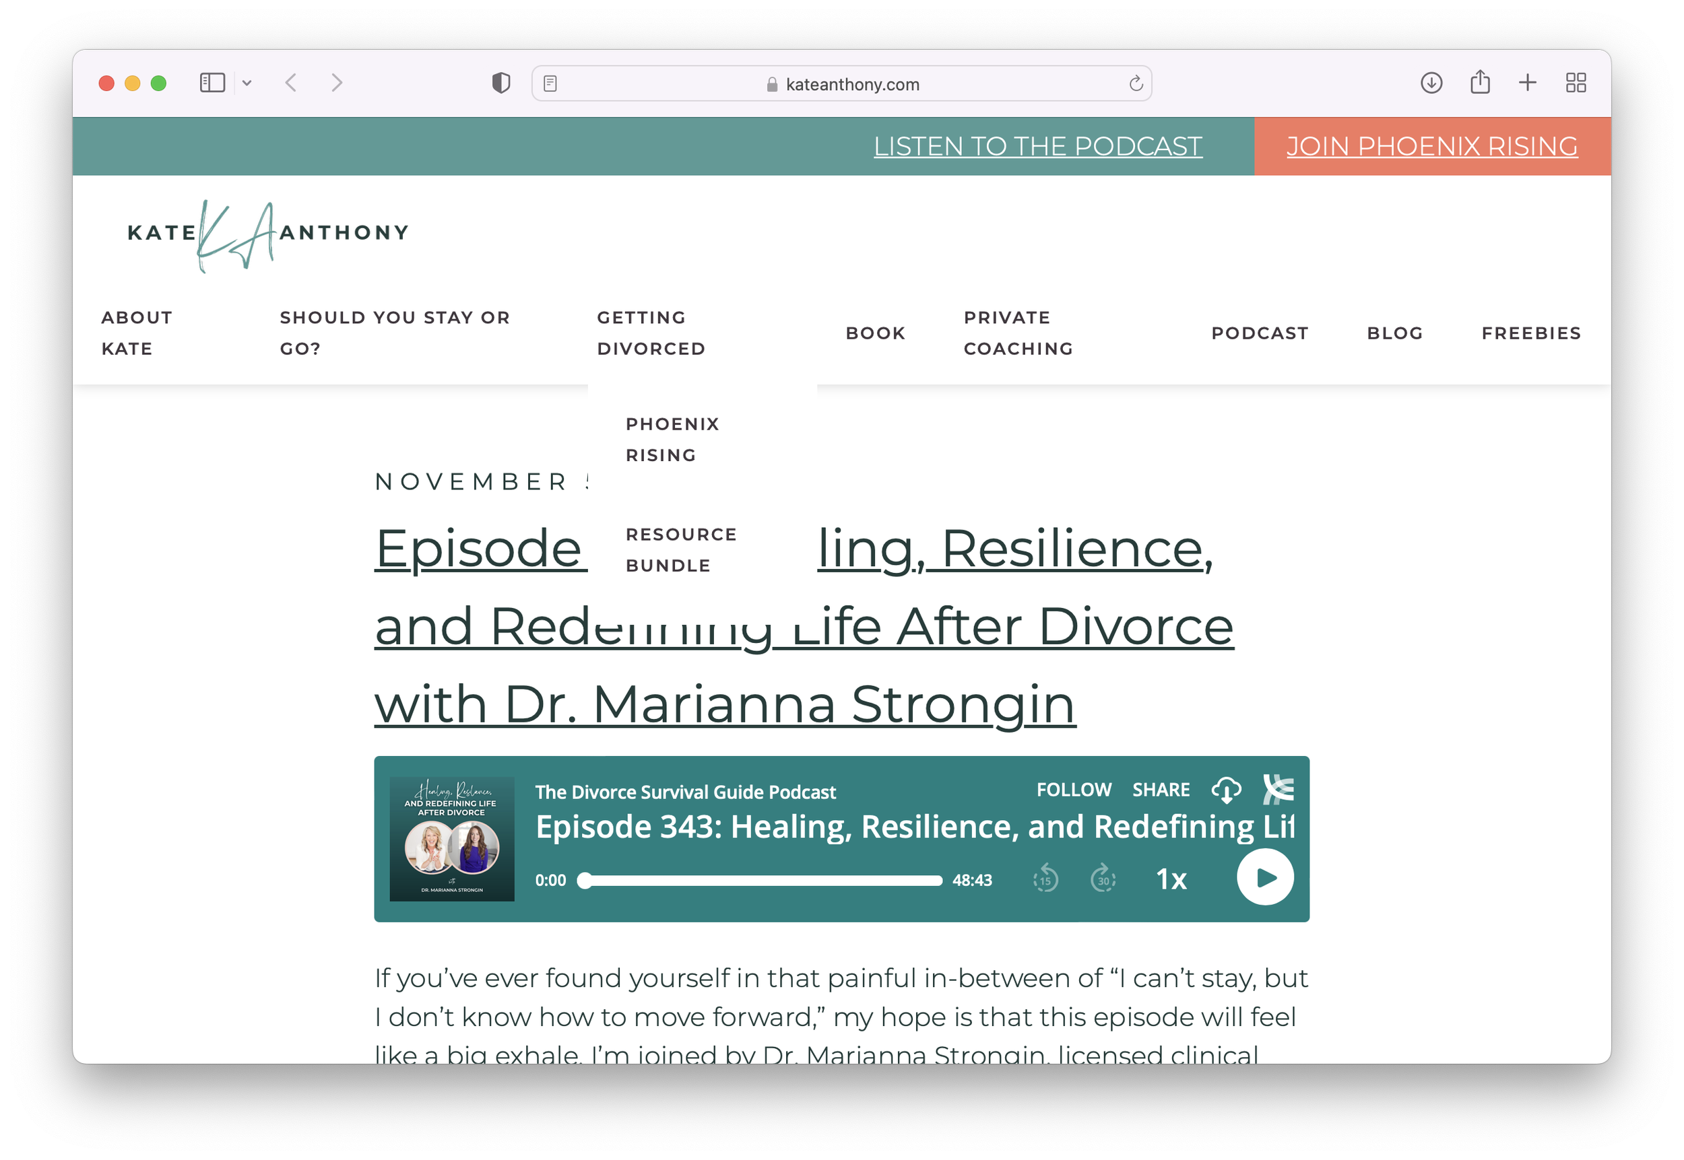Show the reader view icon in address bar
1684x1160 pixels.
[550, 84]
